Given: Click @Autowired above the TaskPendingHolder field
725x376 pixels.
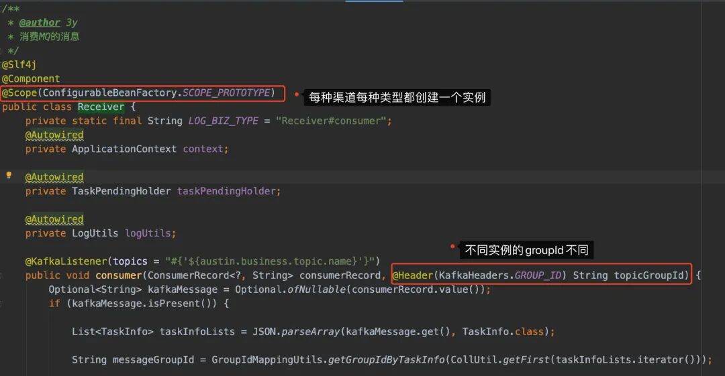Looking at the screenshot, I should 54,178.
